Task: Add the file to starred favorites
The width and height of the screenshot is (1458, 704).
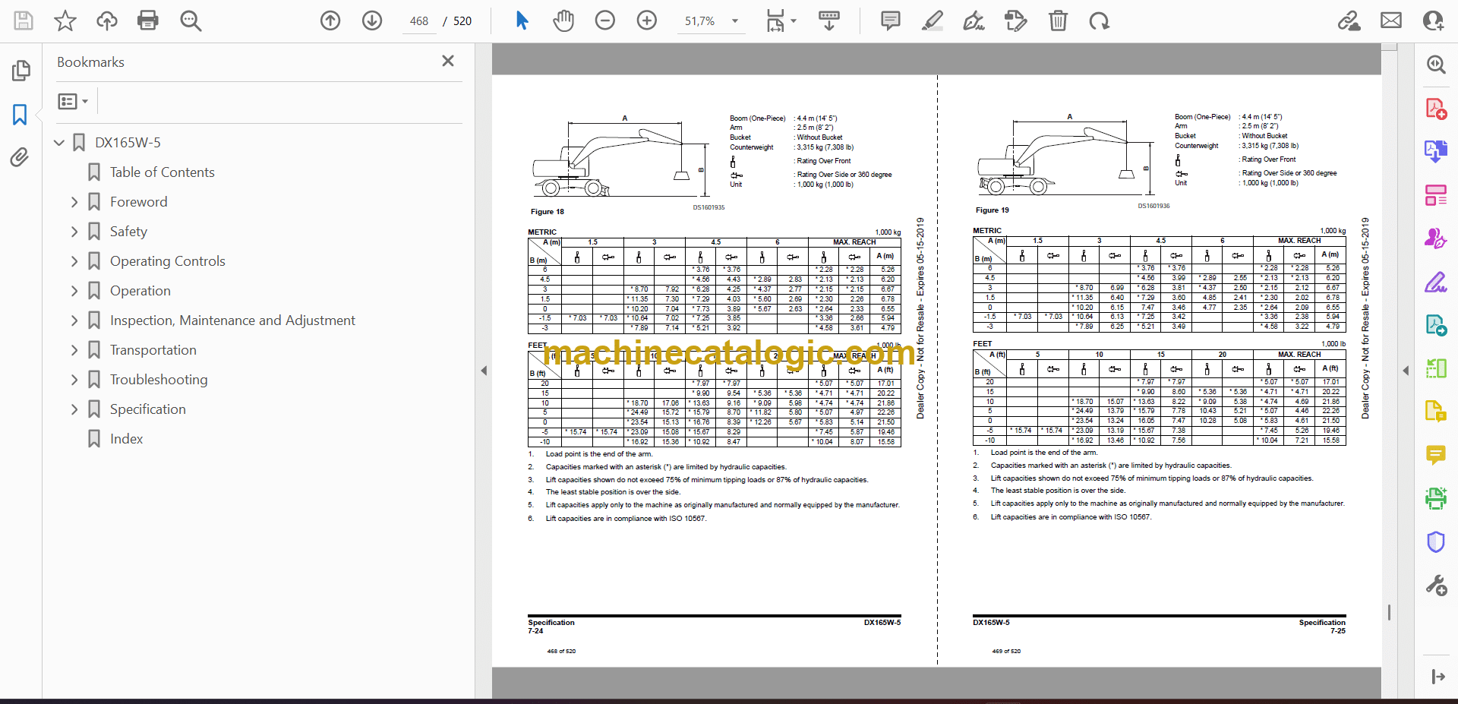Action: pos(65,21)
